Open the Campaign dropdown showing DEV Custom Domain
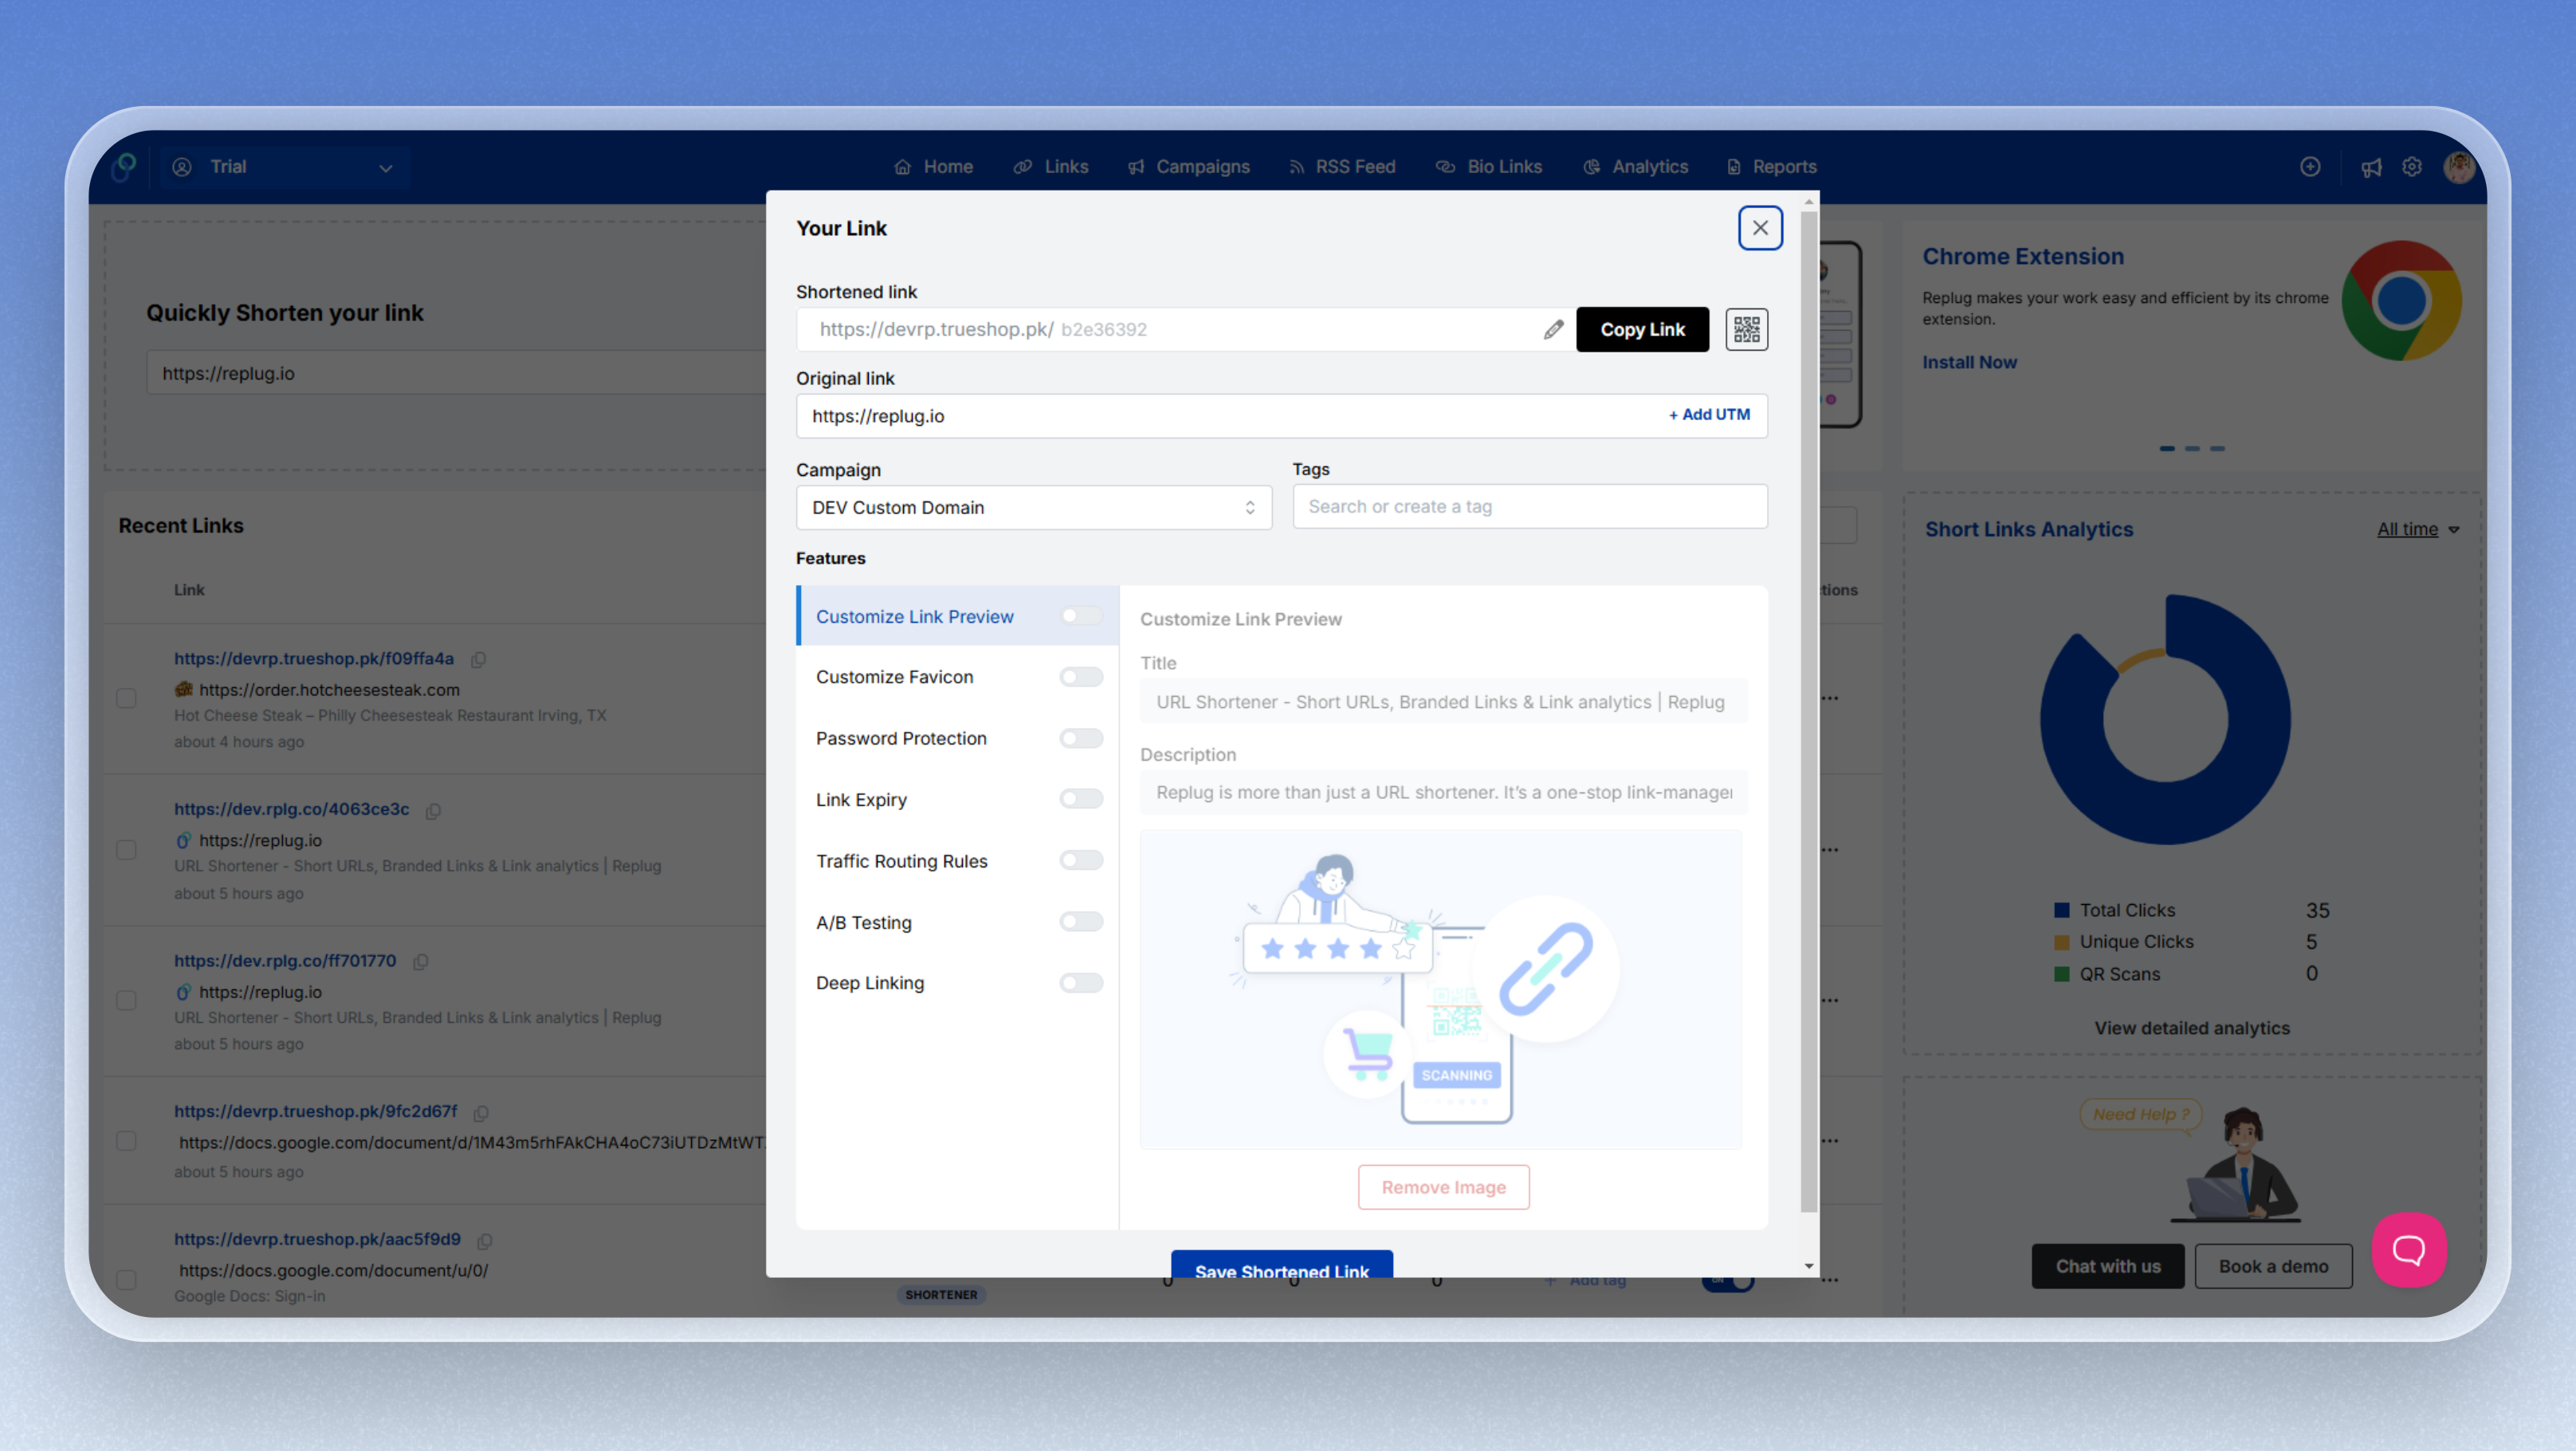 [x=1033, y=507]
